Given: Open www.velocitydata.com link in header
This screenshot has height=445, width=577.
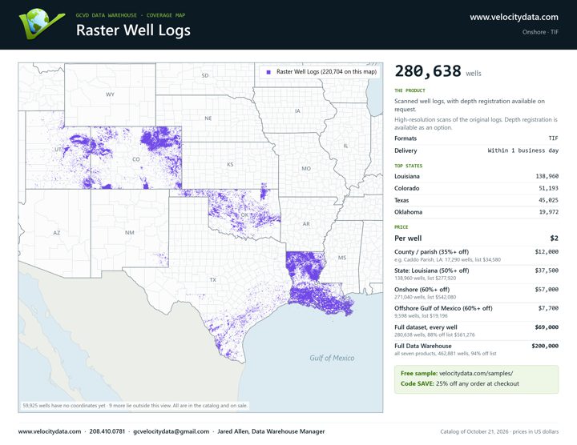Looking at the screenshot, I should [x=514, y=17].
